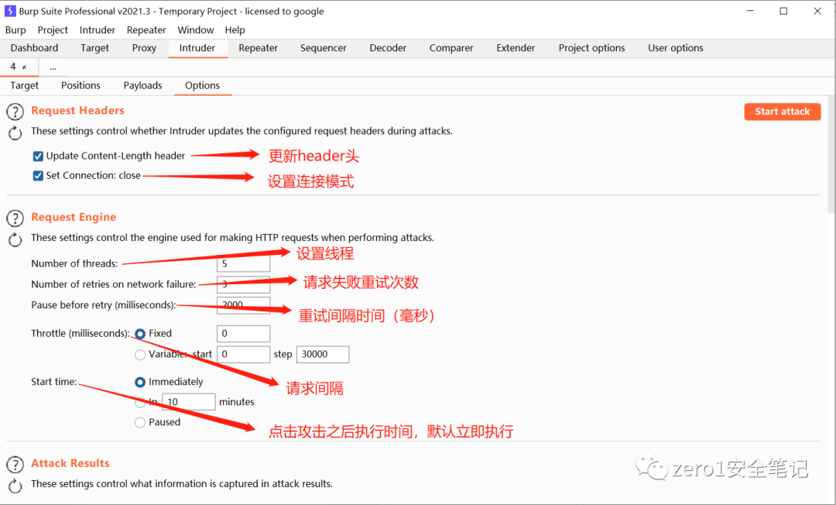
Task: Restore defaults for Request Headers section
Action: pos(15,133)
